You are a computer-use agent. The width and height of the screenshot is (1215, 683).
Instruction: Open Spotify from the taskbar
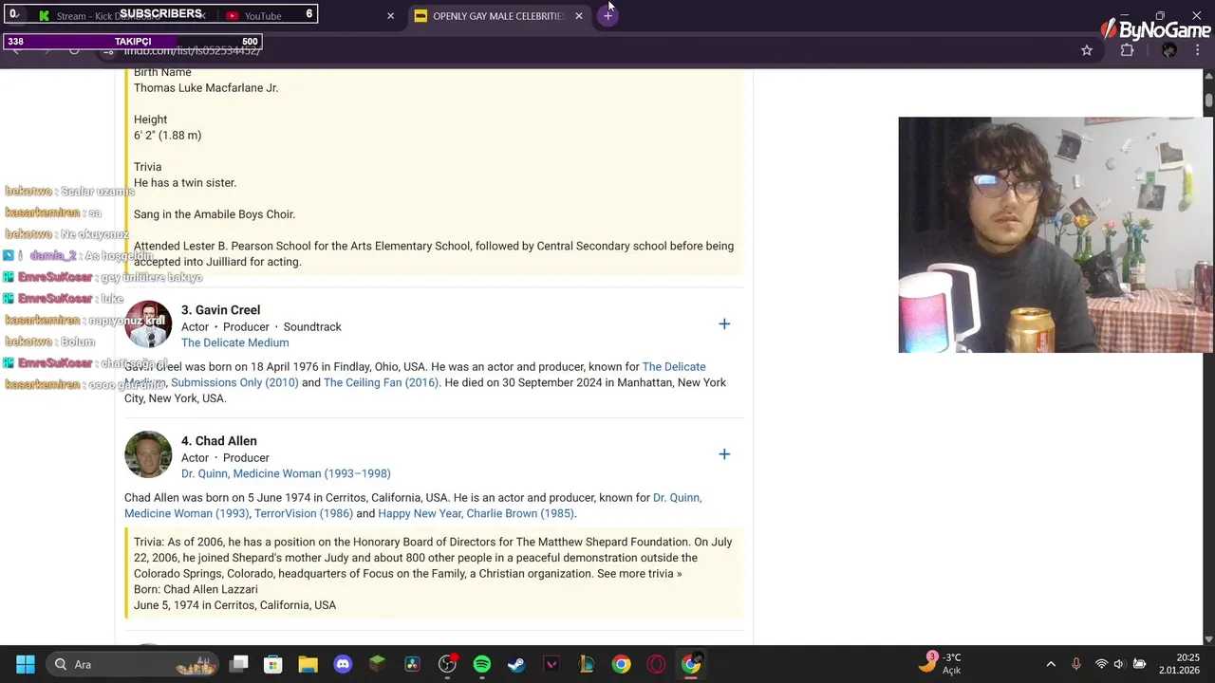click(481, 664)
